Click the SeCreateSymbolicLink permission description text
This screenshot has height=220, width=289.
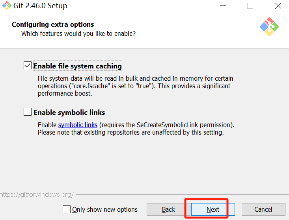(x=136, y=129)
